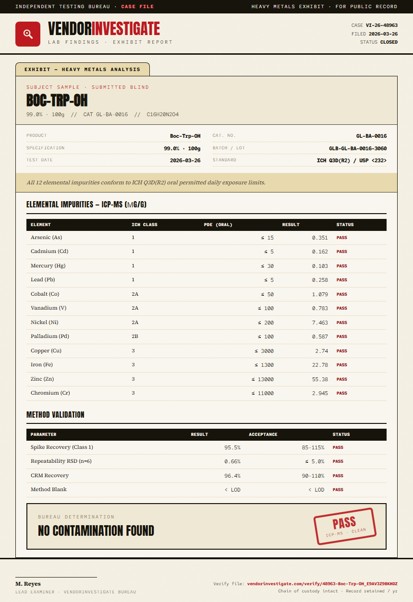Image resolution: width=413 pixels, height=602 pixels.
Task: Click the Mercury (Hg) element cell
Action: pos(49,266)
